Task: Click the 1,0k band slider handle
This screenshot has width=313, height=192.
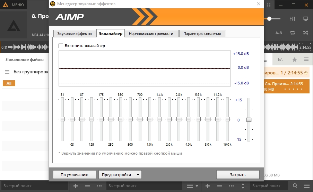Action: [x=150, y=119]
